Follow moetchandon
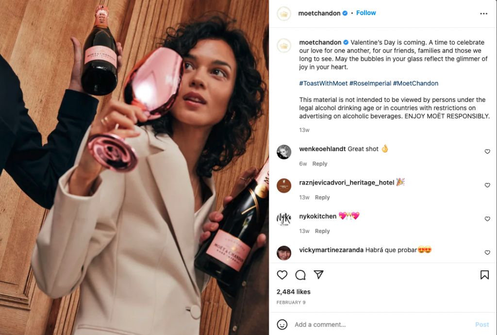Screen dimensions: 497x335 [x=366, y=13]
